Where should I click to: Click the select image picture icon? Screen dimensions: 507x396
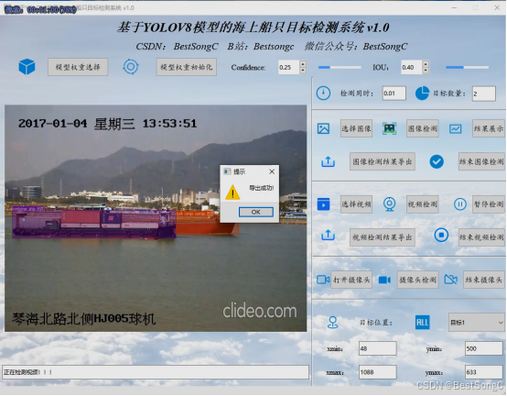[323, 128]
